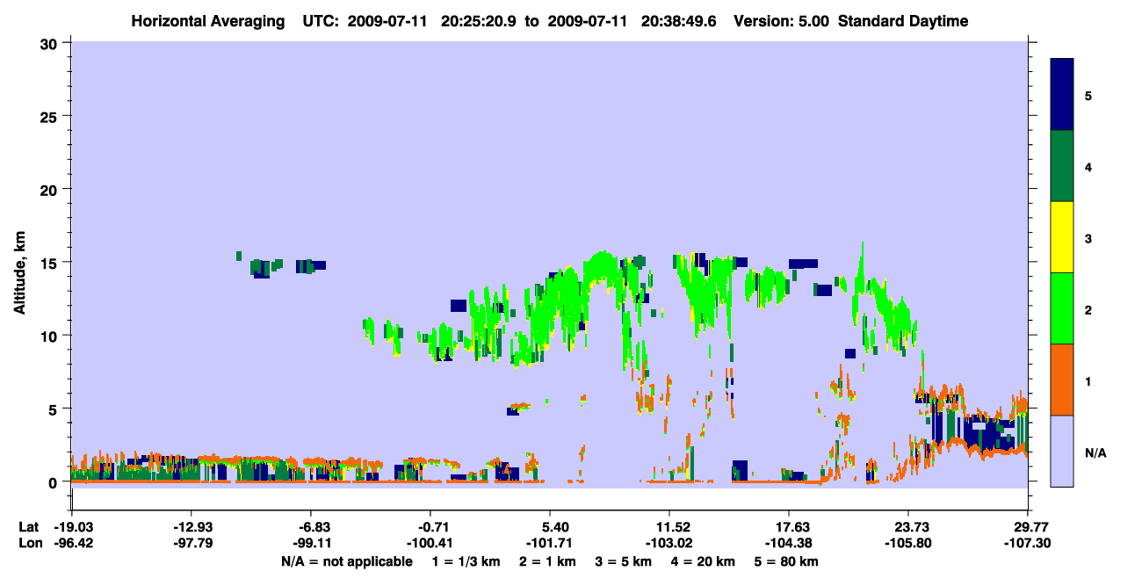Click the colorbar label 5
This screenshot has height=586, width=1142.
(x=1088, y=95)
